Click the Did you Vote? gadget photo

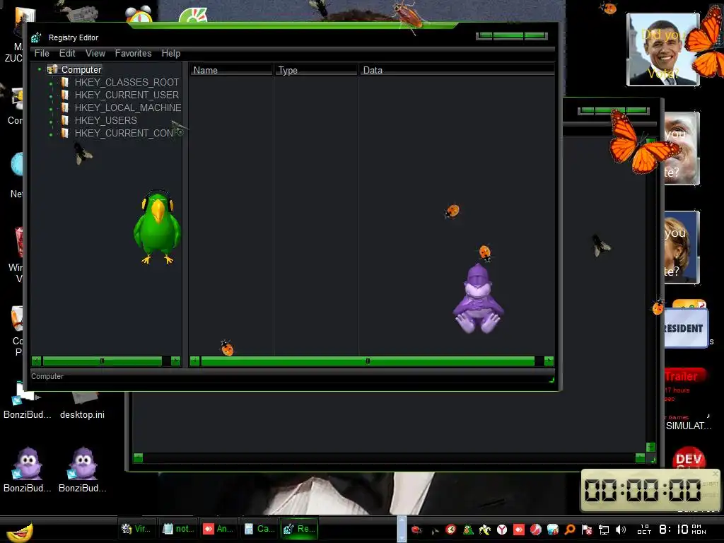click(x=663, y=49)
